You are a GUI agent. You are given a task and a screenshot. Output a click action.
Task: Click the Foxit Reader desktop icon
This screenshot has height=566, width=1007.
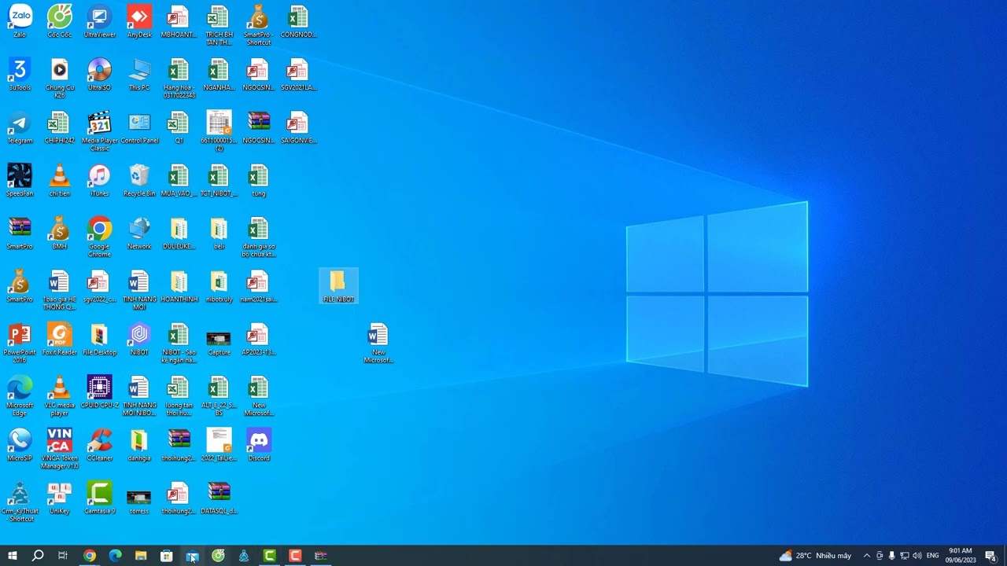coord(60,339)
